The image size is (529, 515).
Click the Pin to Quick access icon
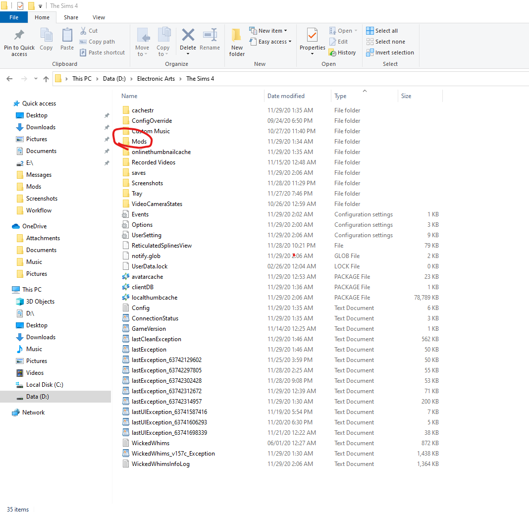19,36
